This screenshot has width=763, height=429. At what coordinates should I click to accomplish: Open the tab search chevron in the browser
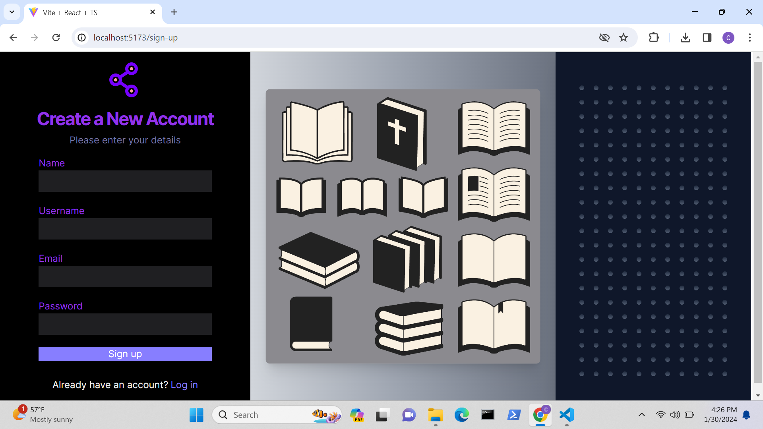point(12,12)
